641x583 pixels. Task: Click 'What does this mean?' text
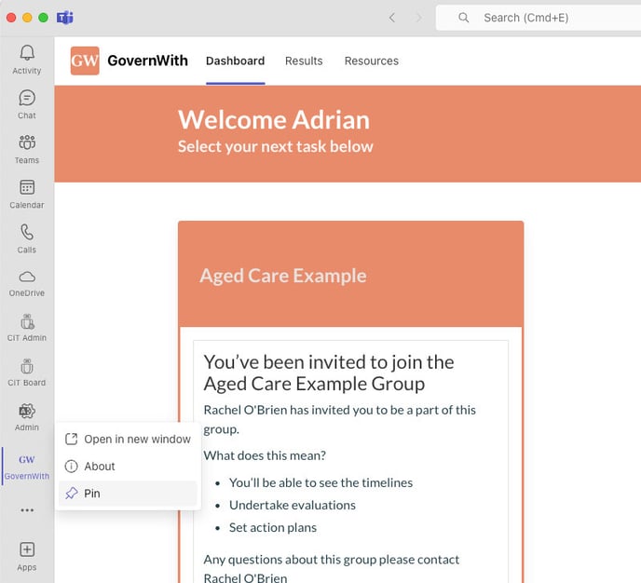(265, 455)
